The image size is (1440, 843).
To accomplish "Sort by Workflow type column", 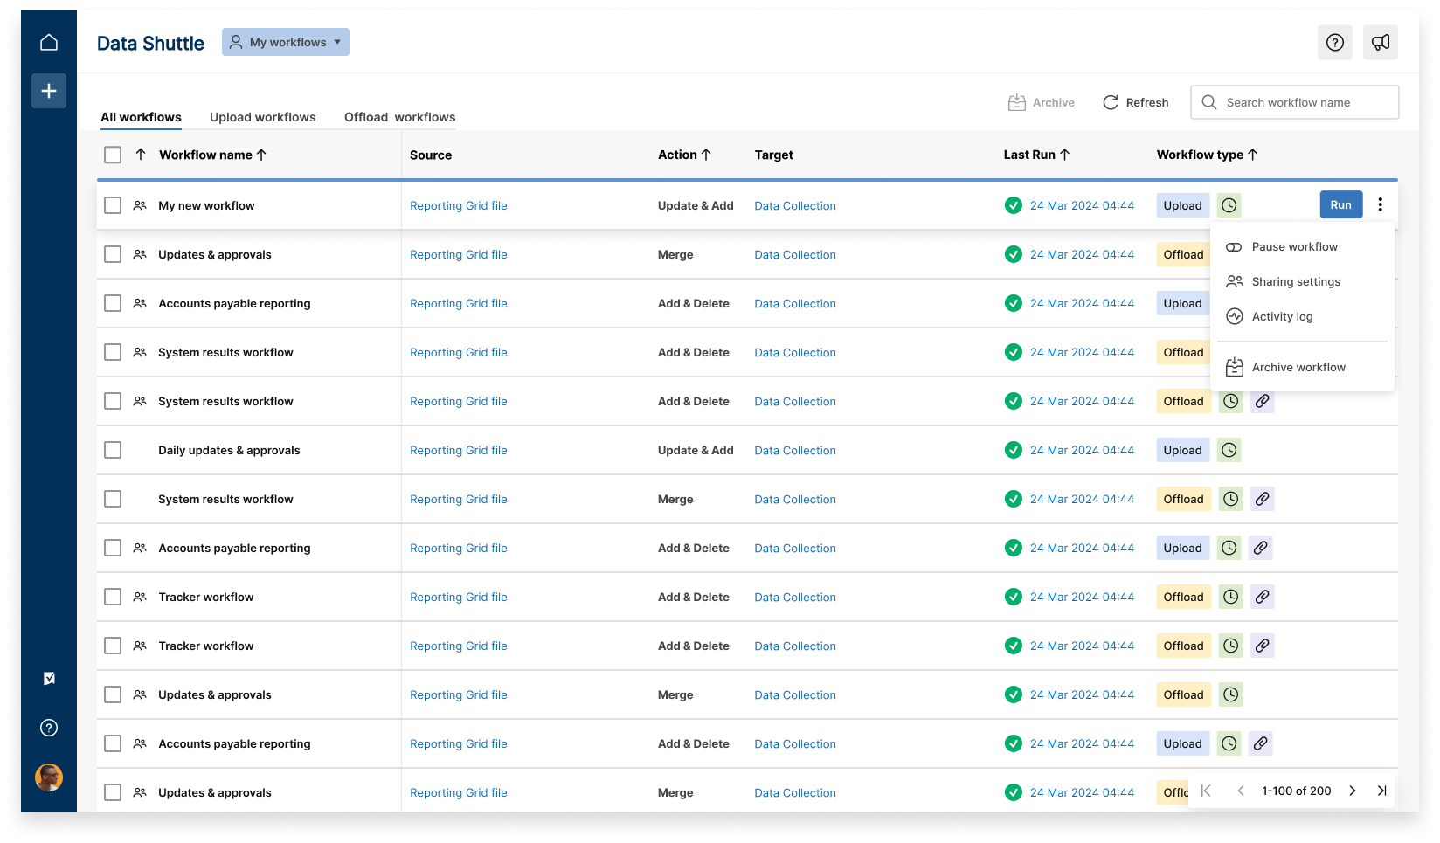I will [1207, 155].
